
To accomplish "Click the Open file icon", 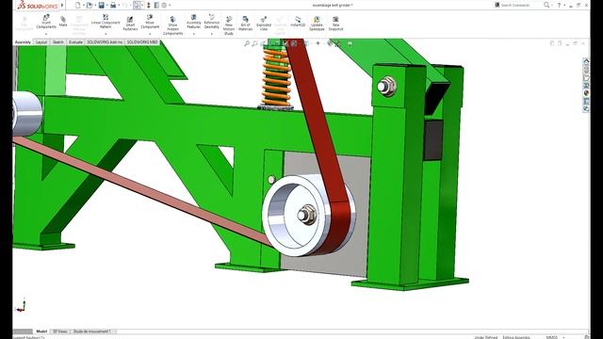I will click(x=90, y=5).
